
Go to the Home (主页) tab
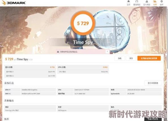(128, 3)
